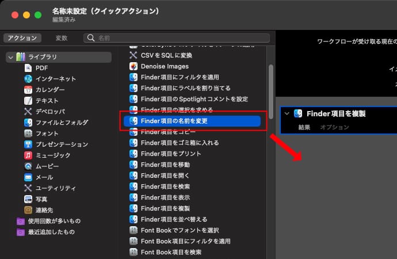Select the 連絡先 contacts icon
Viewport: 397px width, 259px height.
(x=28, y=210)
